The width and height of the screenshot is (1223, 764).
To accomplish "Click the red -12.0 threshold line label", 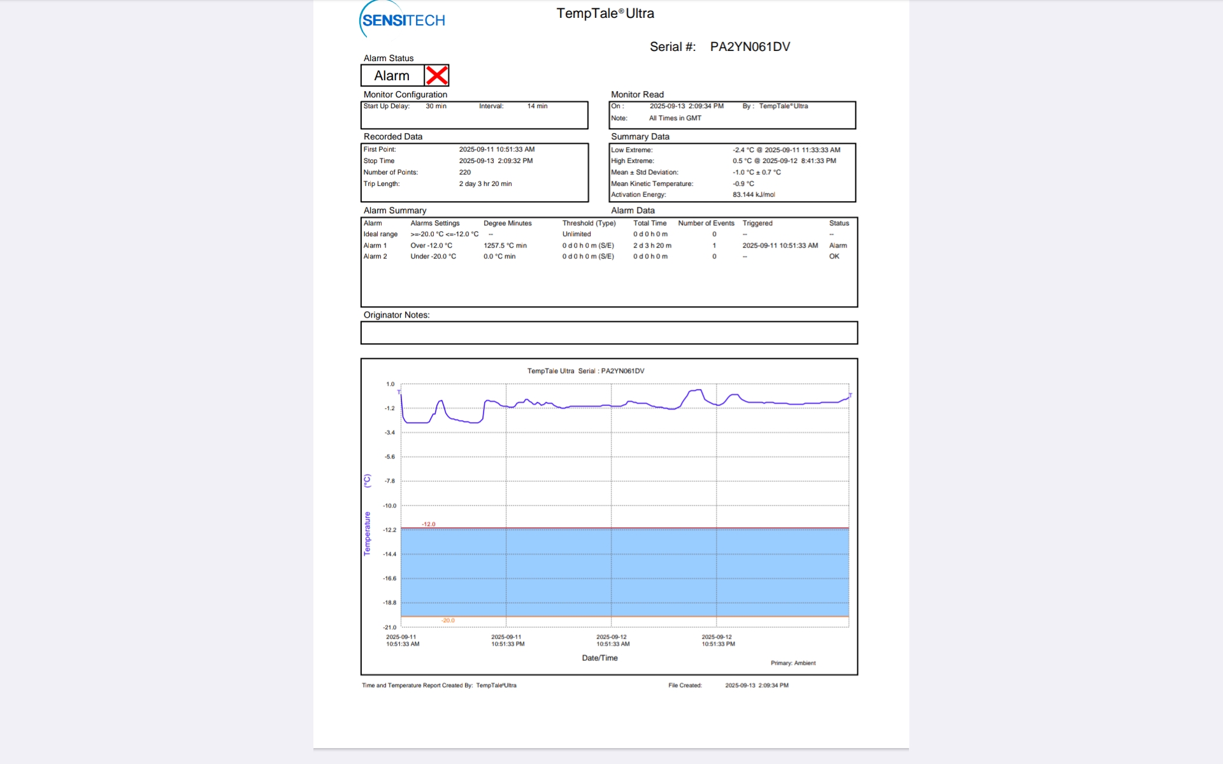I will 429,525.
